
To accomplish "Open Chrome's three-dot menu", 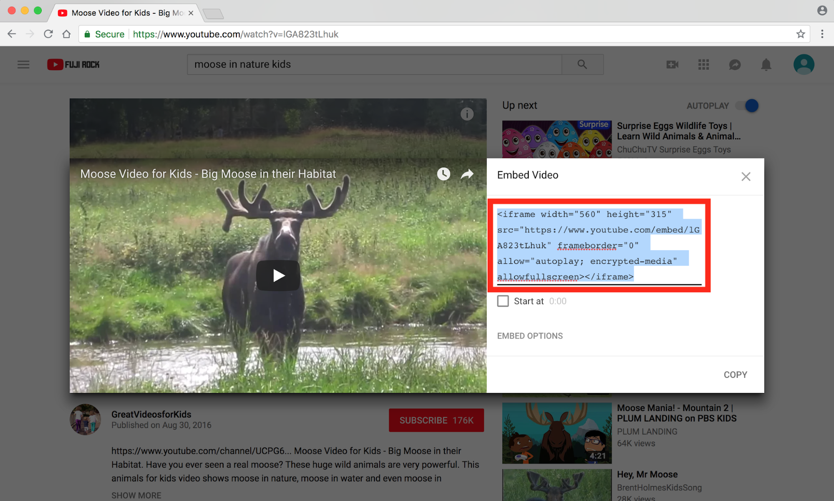I will (x=822, y=34).
